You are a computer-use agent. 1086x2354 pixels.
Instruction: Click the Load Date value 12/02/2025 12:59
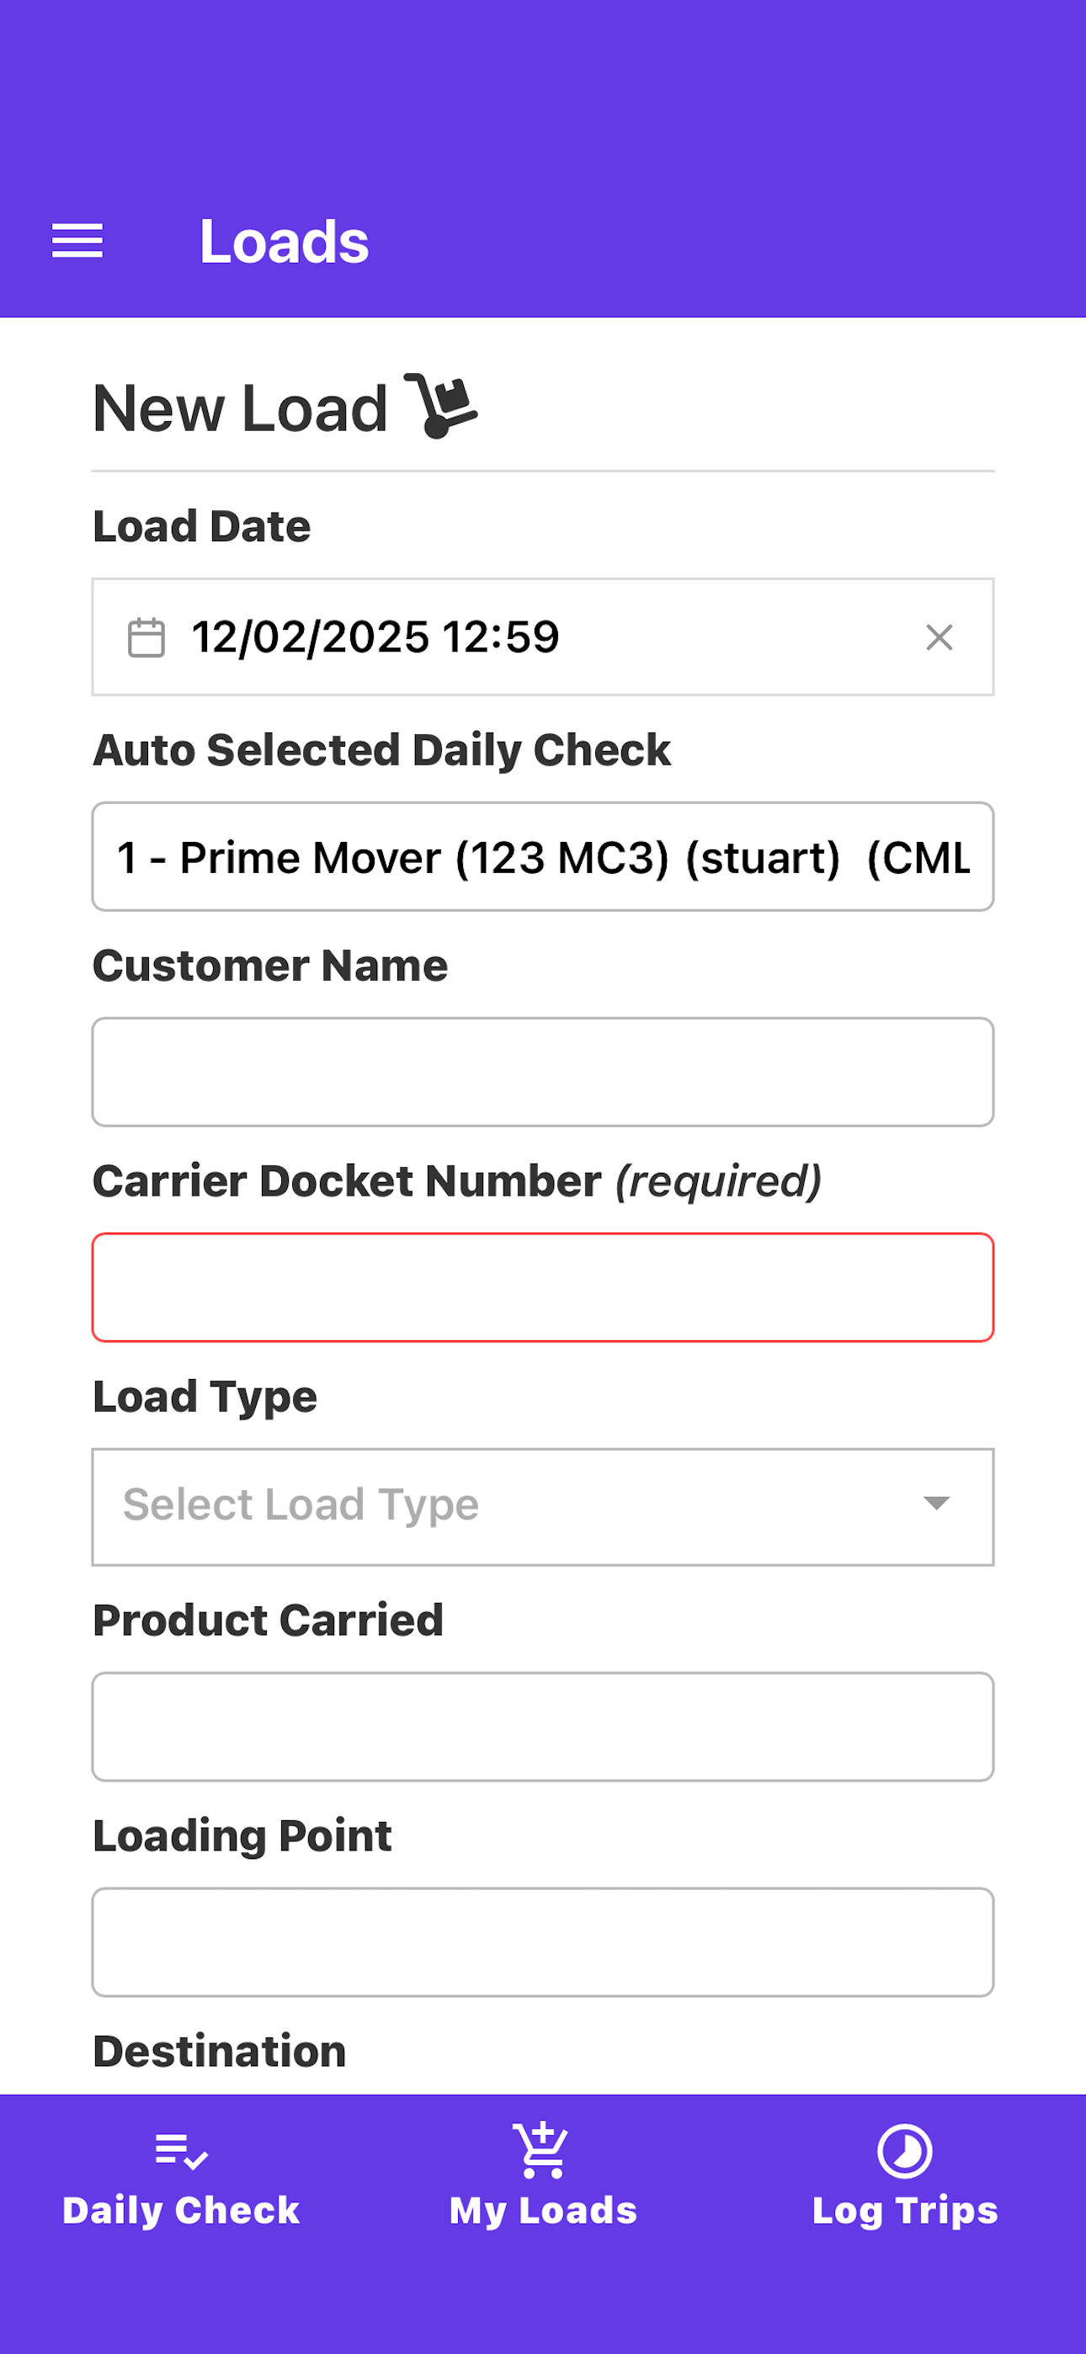click(x=375, y=637)
